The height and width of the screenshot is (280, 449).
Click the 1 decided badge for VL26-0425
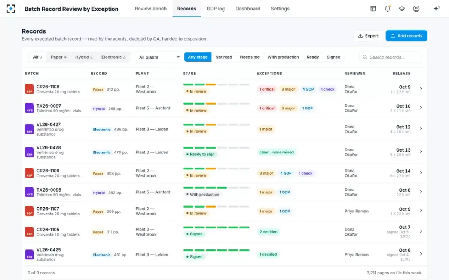point(268,255)
